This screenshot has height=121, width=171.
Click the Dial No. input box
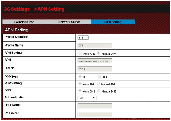(x=95, y=69)
